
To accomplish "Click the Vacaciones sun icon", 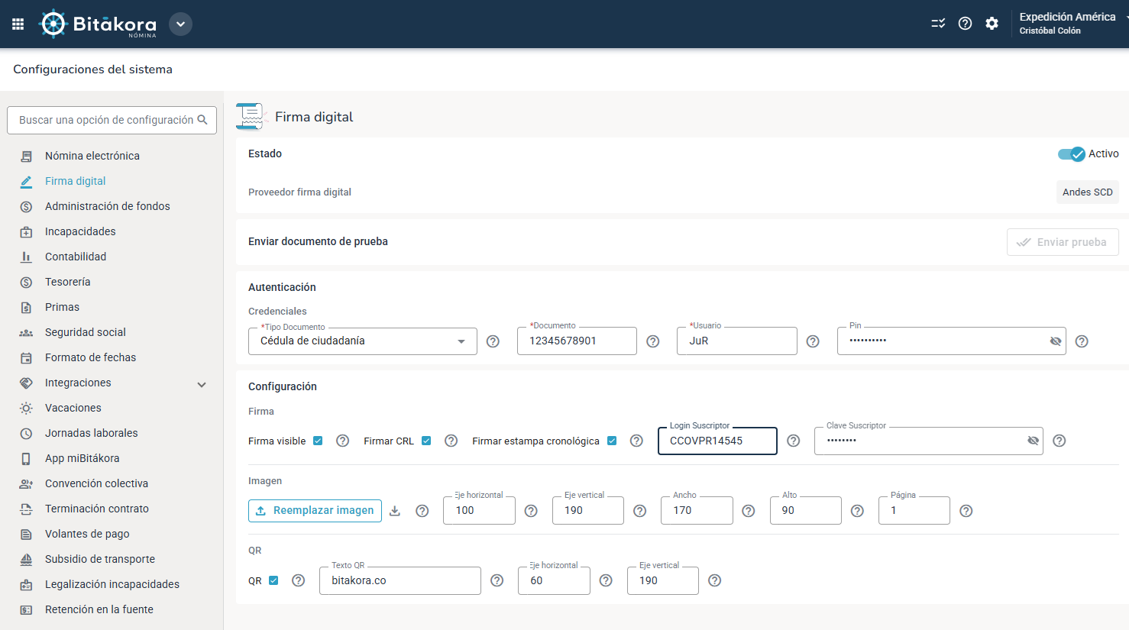I will tap(26, 408).
